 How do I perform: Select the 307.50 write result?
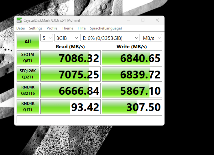pyautogui.click(x=132, y=107)
